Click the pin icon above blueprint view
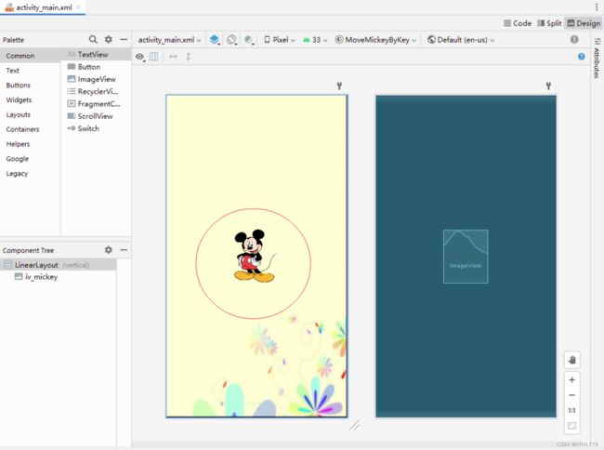The width and height of the screenshot is (604, 450). click(548, 86)
